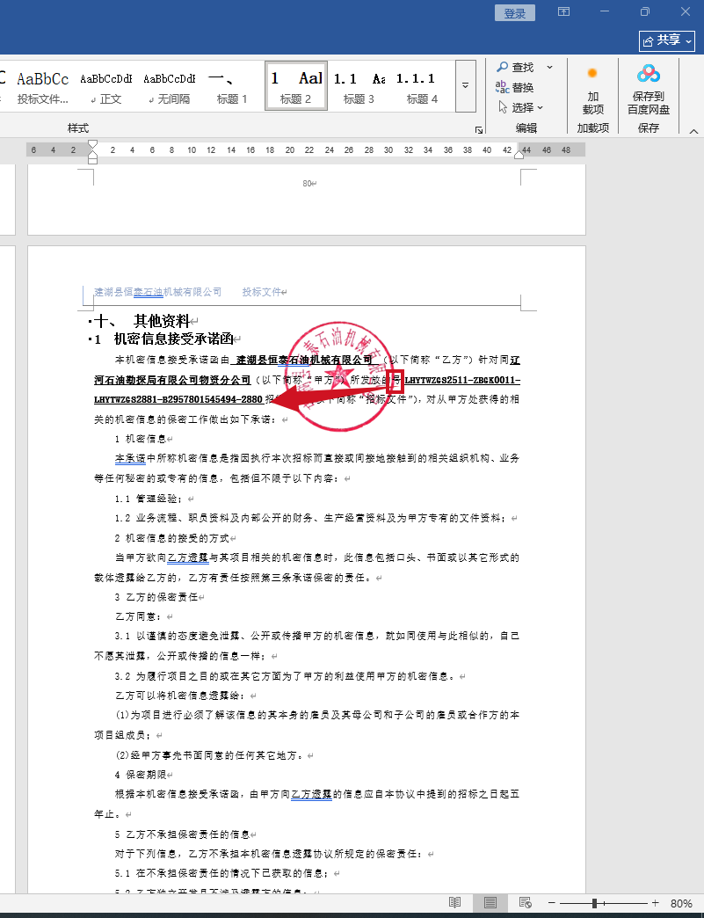The image size is (704, 918).
Task: Apply the 正文 style
Action: point(106,88)
